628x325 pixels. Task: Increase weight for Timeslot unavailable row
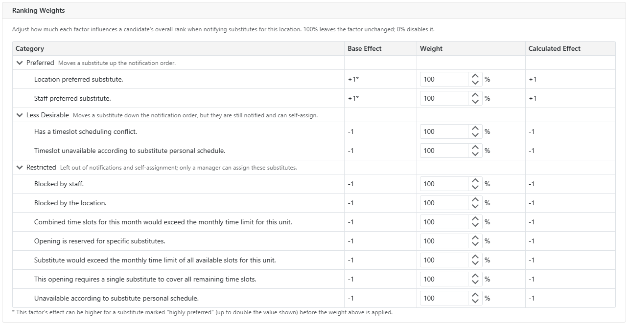coord(475,148)
